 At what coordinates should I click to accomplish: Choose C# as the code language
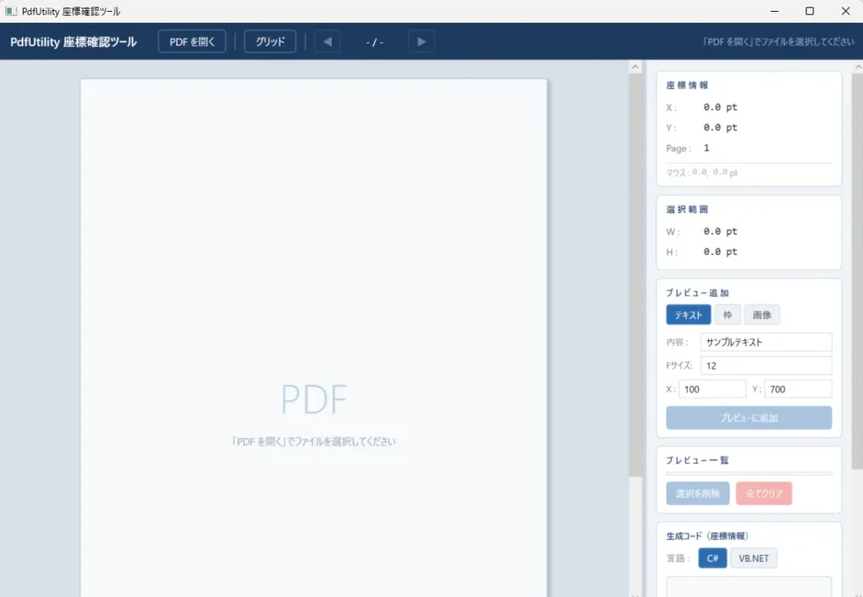(713, 558)
